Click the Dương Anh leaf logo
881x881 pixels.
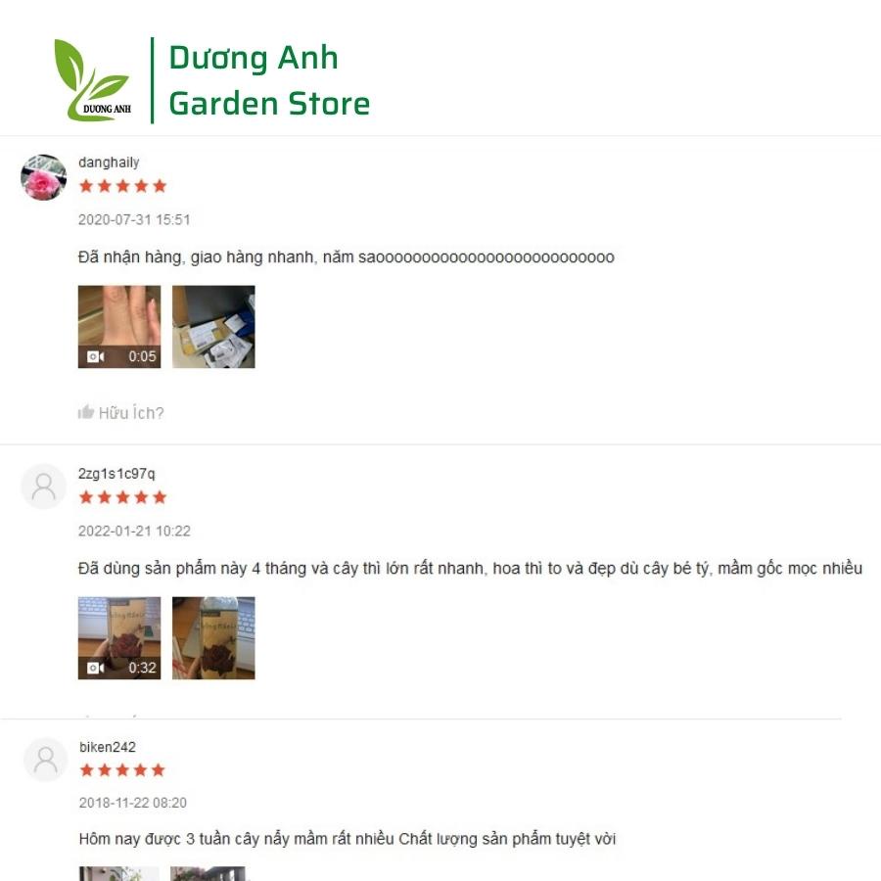pyautogui.click(x=93, y=80)
